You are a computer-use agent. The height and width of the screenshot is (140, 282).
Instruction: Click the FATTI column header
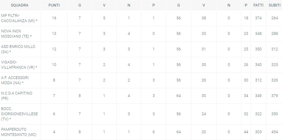258,5
